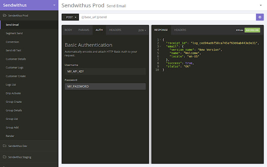267x167 pixels.
Task: Open the top-right header dropdown caret
Action: click(x=260, y=5)
